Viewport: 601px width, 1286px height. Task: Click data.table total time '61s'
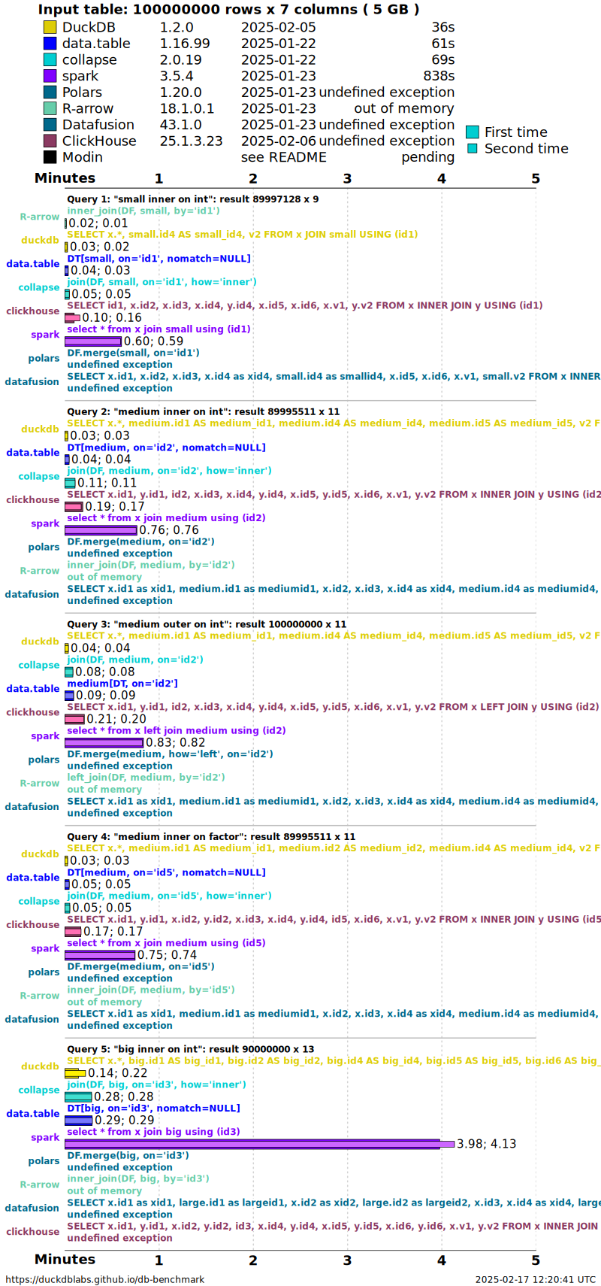442,44
